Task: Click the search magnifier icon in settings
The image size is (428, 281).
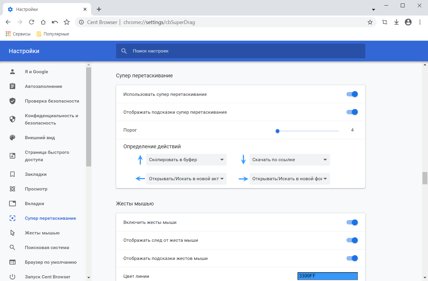Action: [124, 51]
